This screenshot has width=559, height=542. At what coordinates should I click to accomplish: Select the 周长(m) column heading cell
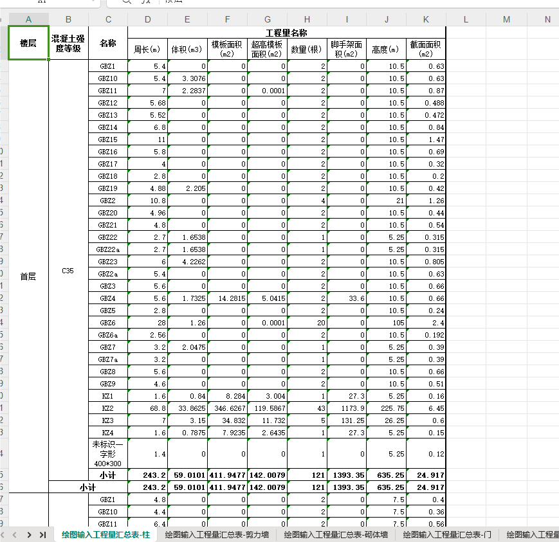coord(147,49)
